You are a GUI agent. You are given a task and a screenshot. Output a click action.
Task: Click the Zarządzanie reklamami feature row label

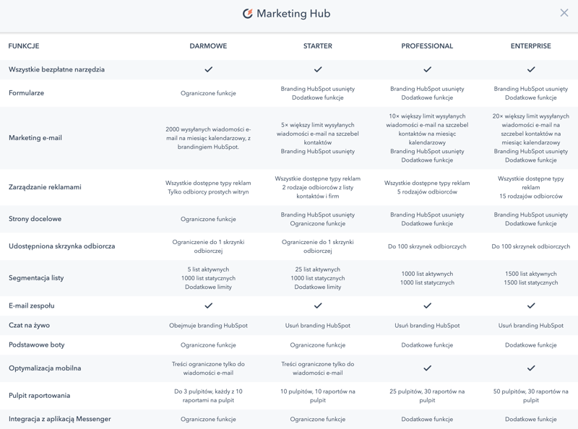[x=45, y=187]
